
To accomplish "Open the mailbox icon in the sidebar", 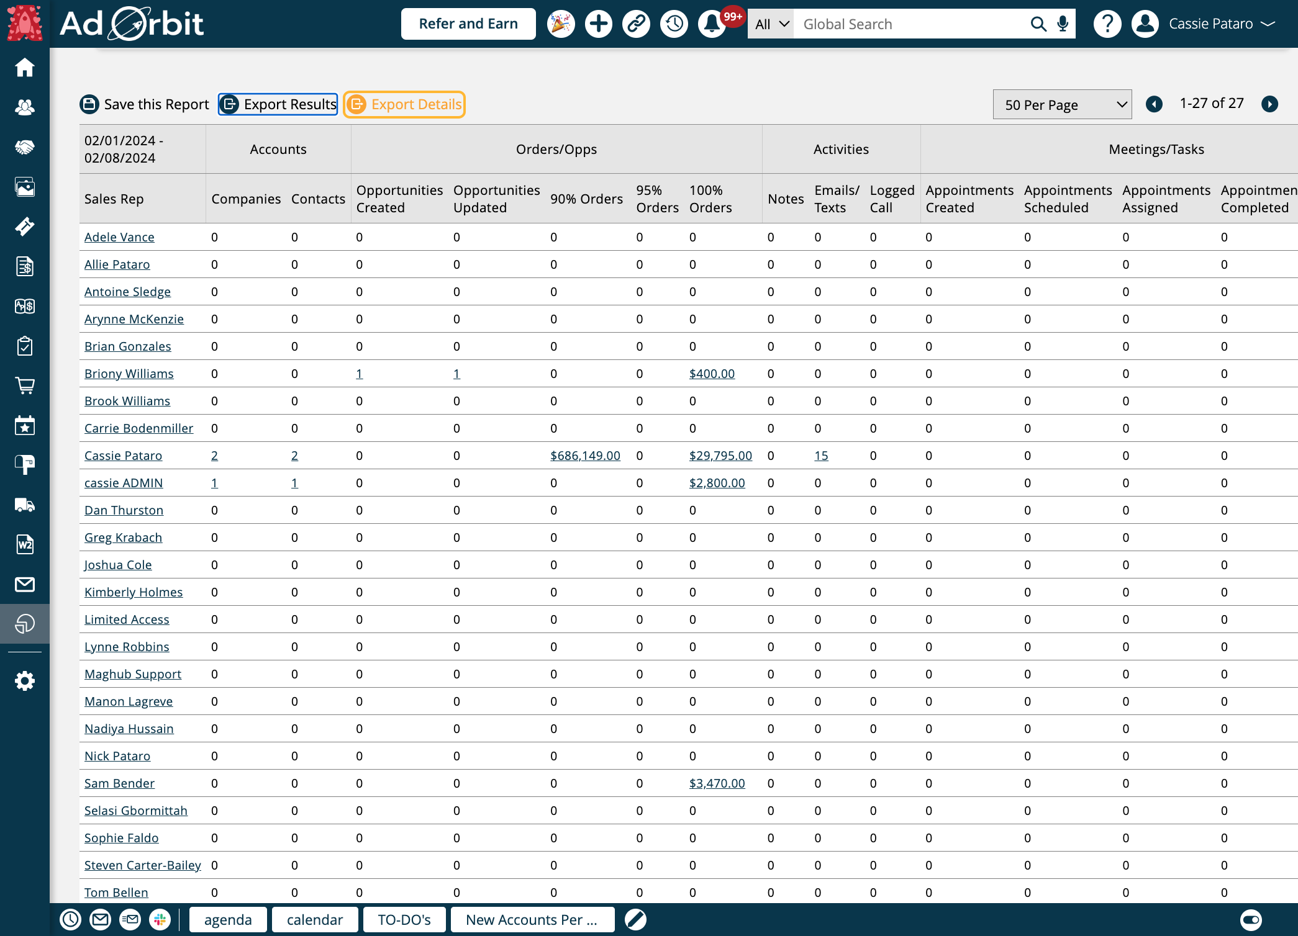I will pyautogui.click(x=24, y=464).
